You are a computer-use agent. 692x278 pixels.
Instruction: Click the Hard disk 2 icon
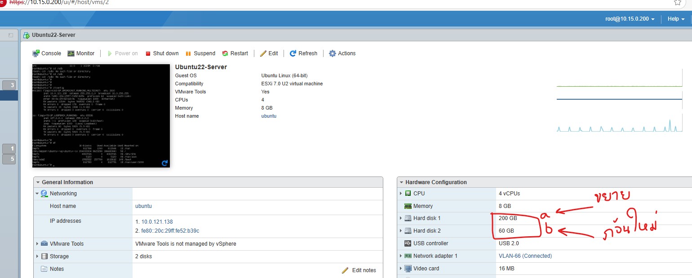click(408, 231)
